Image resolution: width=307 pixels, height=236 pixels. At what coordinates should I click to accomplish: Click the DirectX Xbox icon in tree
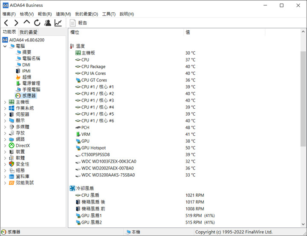[x=12, y=146]
